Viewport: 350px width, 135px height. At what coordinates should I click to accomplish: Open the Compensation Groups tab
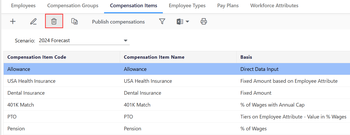pos(73,6)
